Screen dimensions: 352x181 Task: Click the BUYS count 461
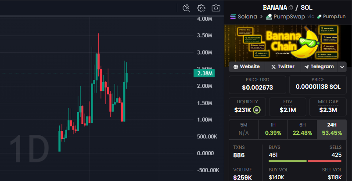coord(273,155)
